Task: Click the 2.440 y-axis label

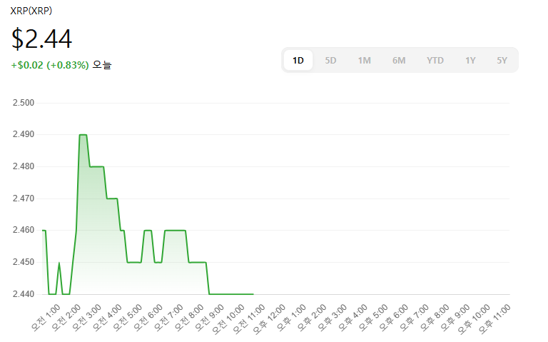Action: [24, 294]
